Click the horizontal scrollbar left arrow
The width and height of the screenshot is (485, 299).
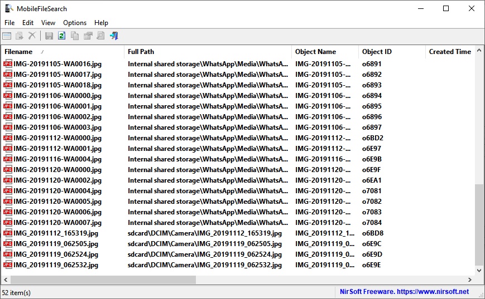pos(6,280)
